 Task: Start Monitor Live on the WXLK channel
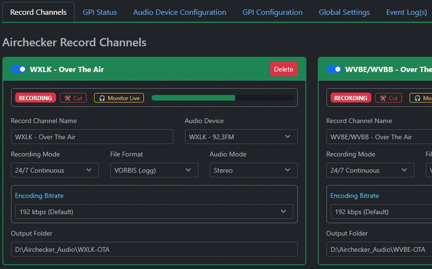(x=119, y=98)
